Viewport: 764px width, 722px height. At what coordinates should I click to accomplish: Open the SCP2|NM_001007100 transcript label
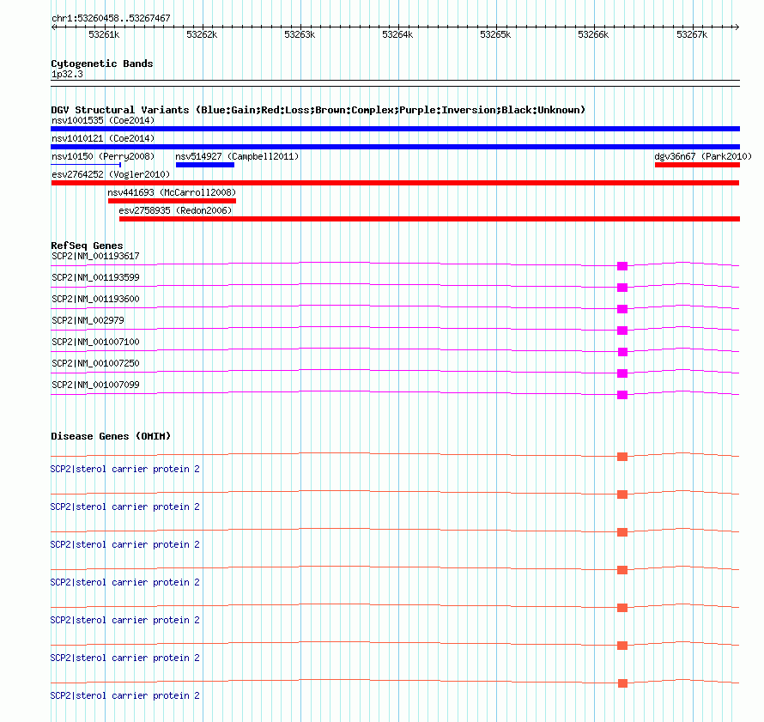[95, 342]
